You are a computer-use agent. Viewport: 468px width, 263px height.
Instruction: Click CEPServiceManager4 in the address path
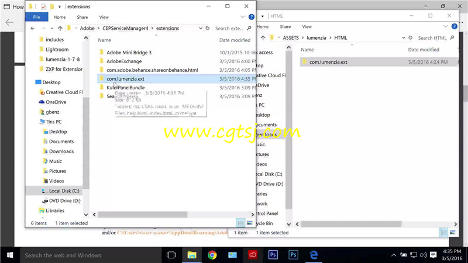[125, 28]
